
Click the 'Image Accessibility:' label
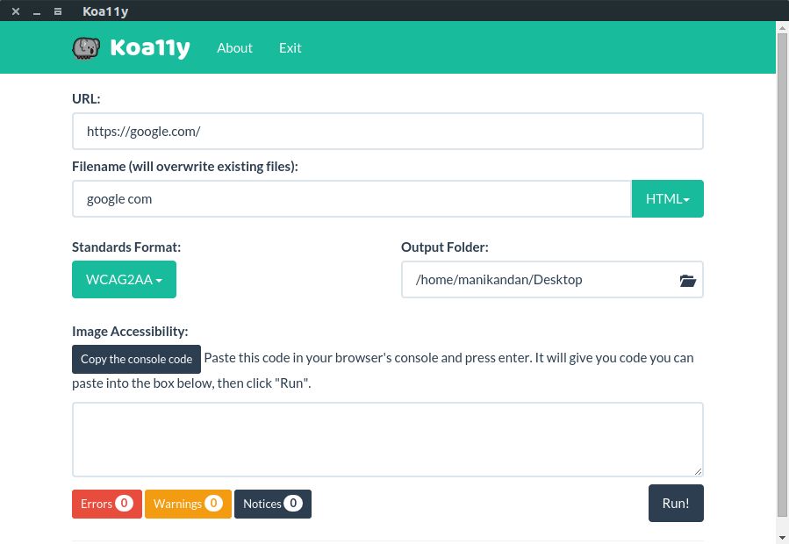(x=130, y=331)
